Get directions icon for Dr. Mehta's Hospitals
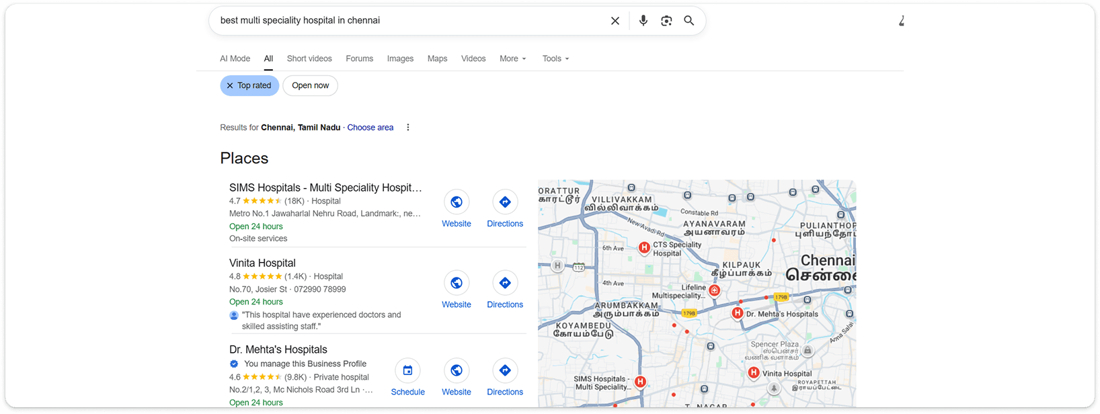Viewport: 1100px width, 414px height. (505, 370)
